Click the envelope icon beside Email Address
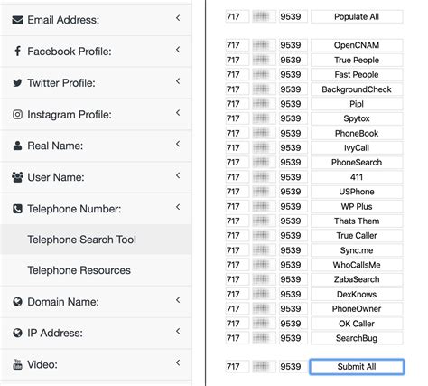The height and width of the screenshot is (386, 428). click(17, 20)
